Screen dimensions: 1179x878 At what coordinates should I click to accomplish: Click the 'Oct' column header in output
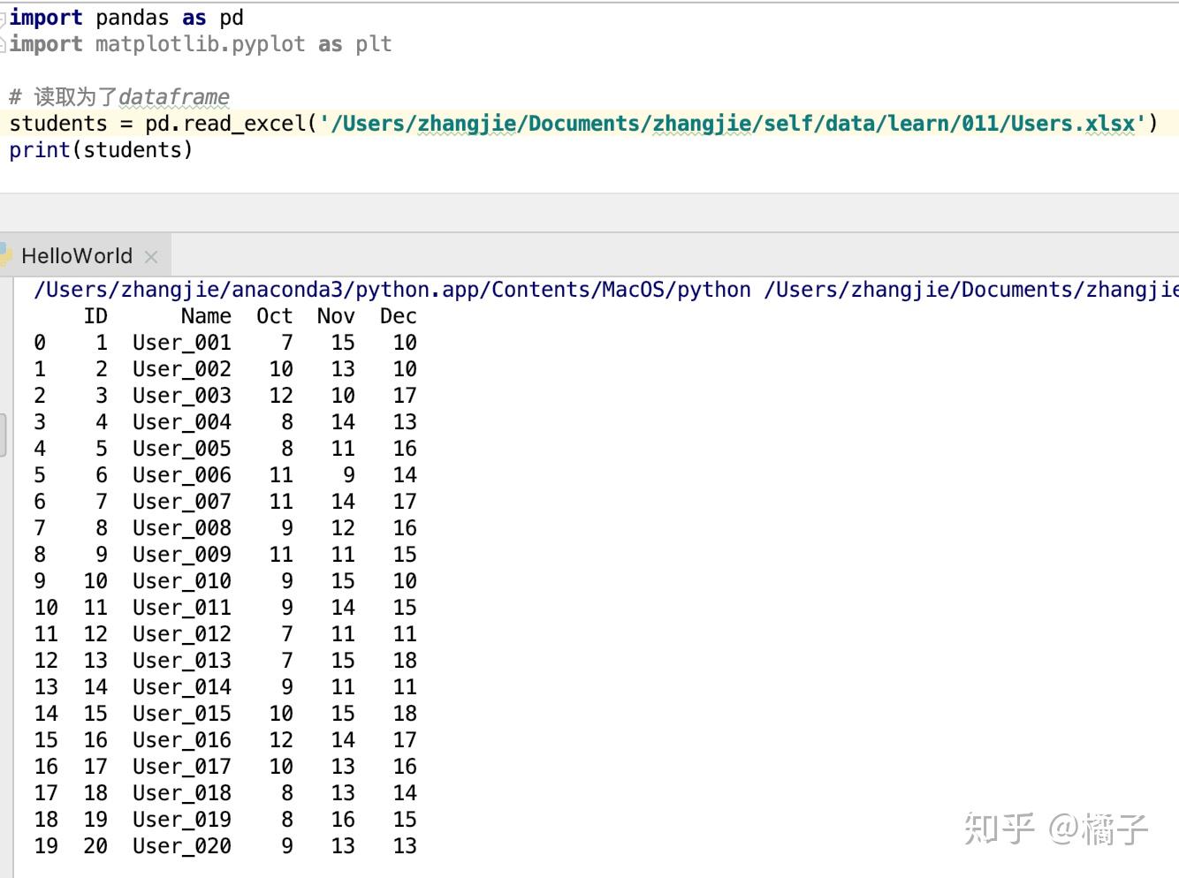(x=274, y=316)
